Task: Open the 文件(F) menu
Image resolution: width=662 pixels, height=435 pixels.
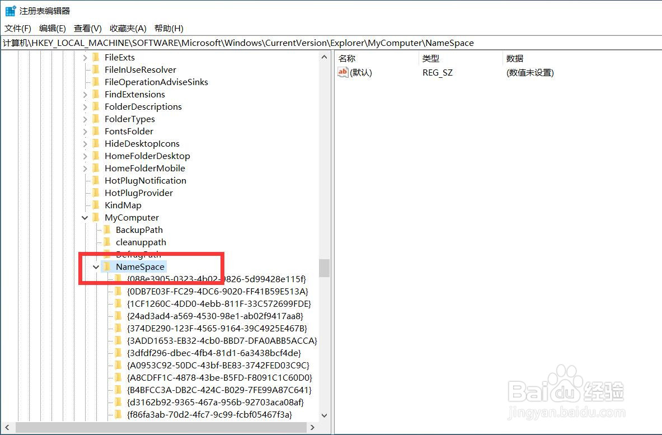Action: click(x=18, y=29)
